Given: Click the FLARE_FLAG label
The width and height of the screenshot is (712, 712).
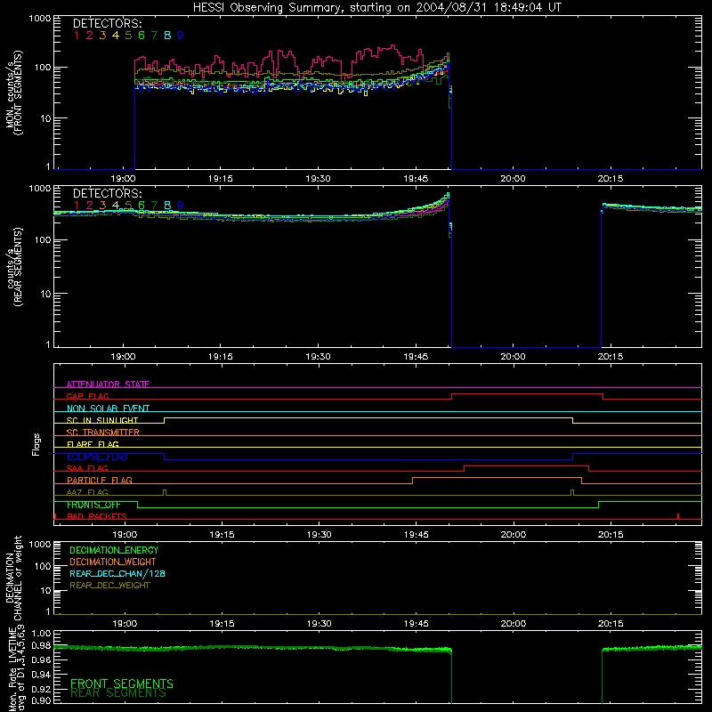Looking at the screenshot, I should point(93,444).
